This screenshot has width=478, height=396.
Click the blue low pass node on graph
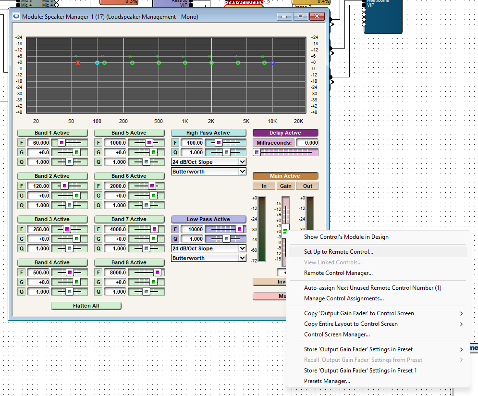pyautogui.click(x=272, y=63)
